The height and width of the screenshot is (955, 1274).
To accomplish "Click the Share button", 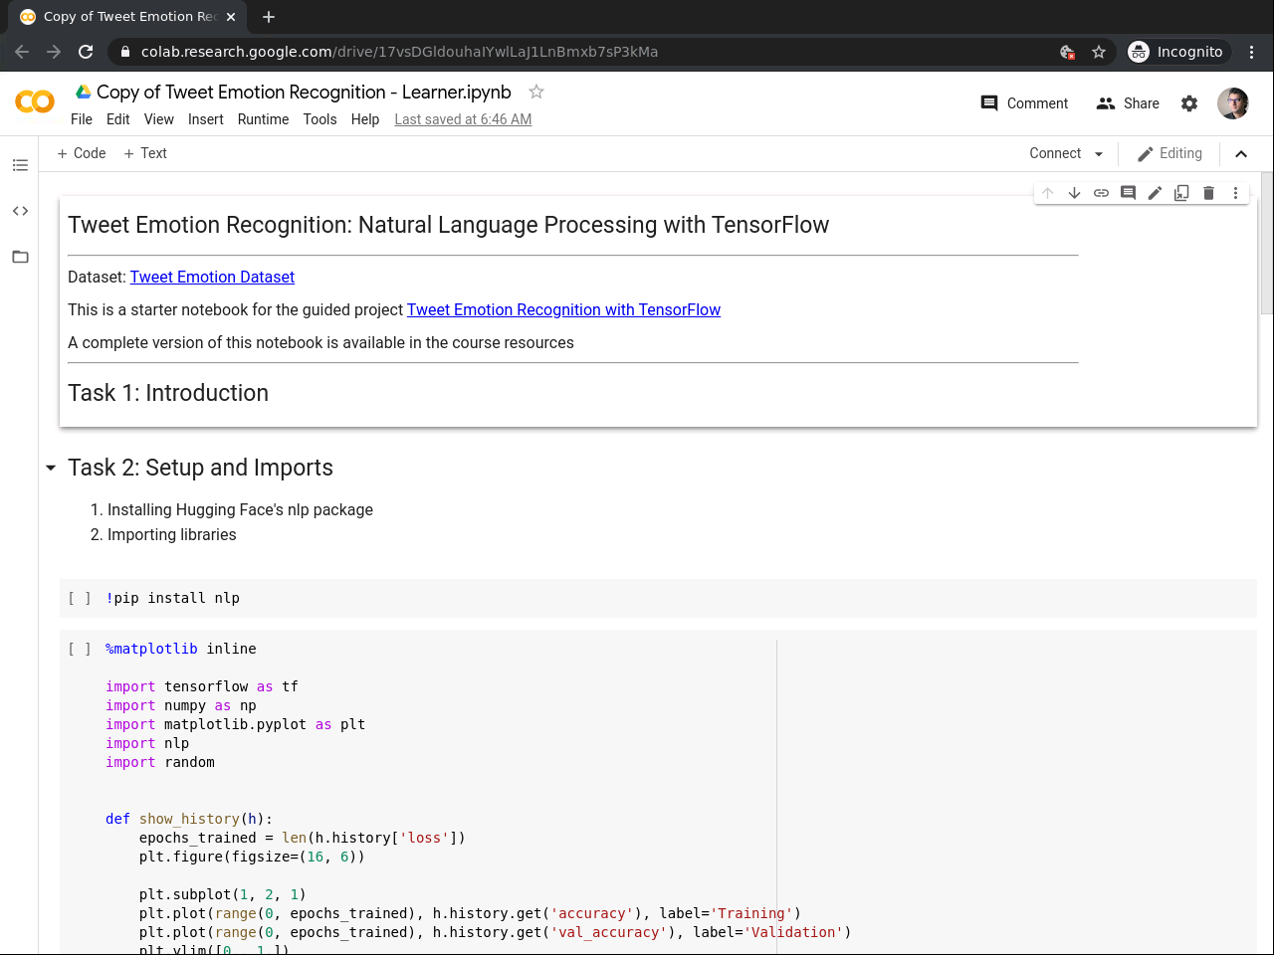I will click(x=1128, y=103).
